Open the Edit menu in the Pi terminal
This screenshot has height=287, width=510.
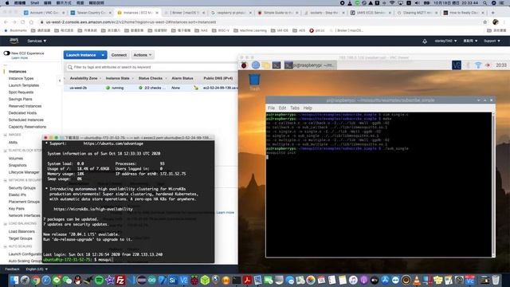tap(282, 108)
